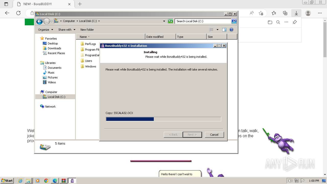The image size is (327, 184).
Task: Open Edge favorites star list icon
Action: (274, 13)
